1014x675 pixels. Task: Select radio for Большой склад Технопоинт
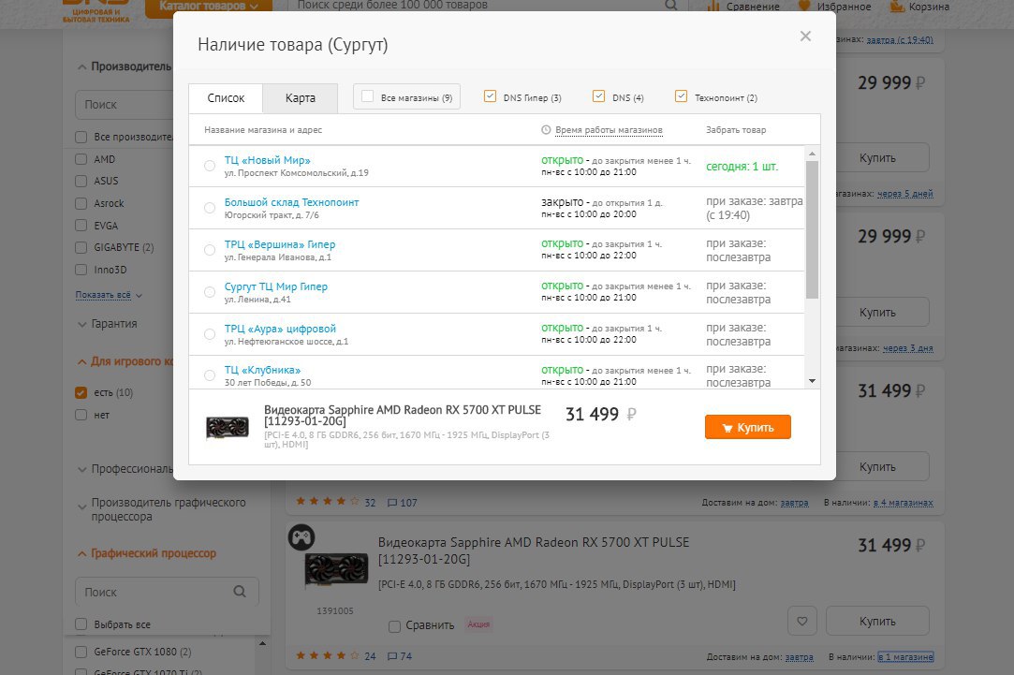point(210,208)
